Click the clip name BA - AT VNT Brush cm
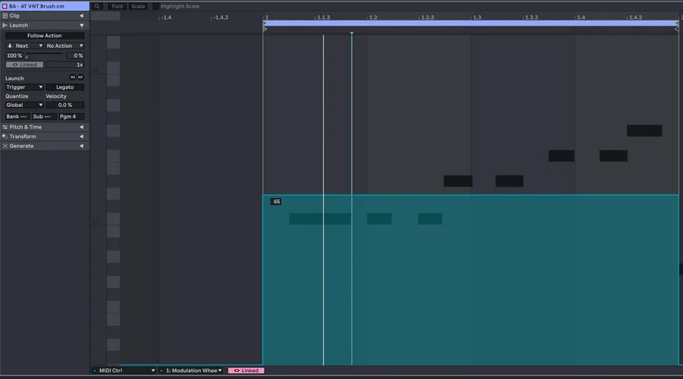The image size is (683, 379). pos(36,6)
